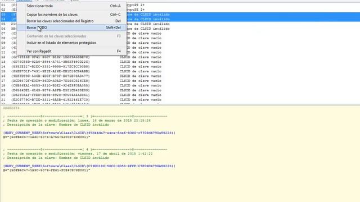
Task: Select row 15 CLSID entry
Action: [180, 71]
